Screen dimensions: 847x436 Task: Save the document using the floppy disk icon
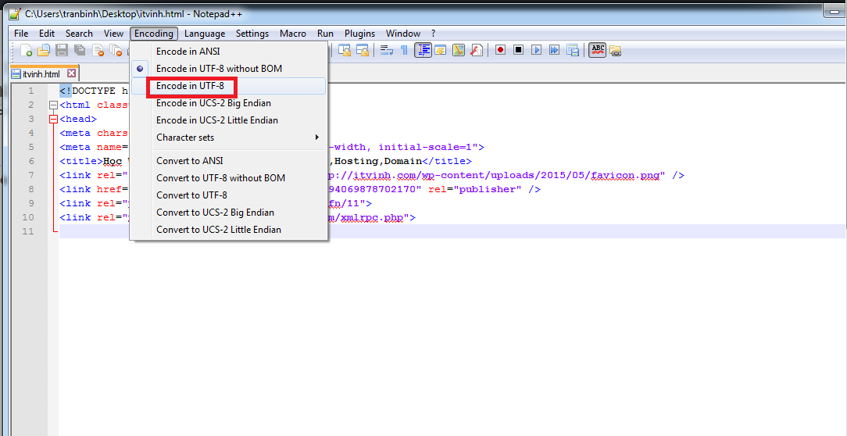click(x=62, y=51)
